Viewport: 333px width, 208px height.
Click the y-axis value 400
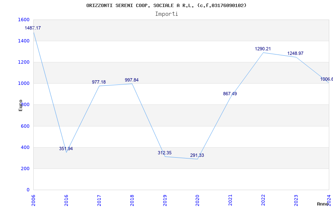pyautogui.click(x=25, y=147)
